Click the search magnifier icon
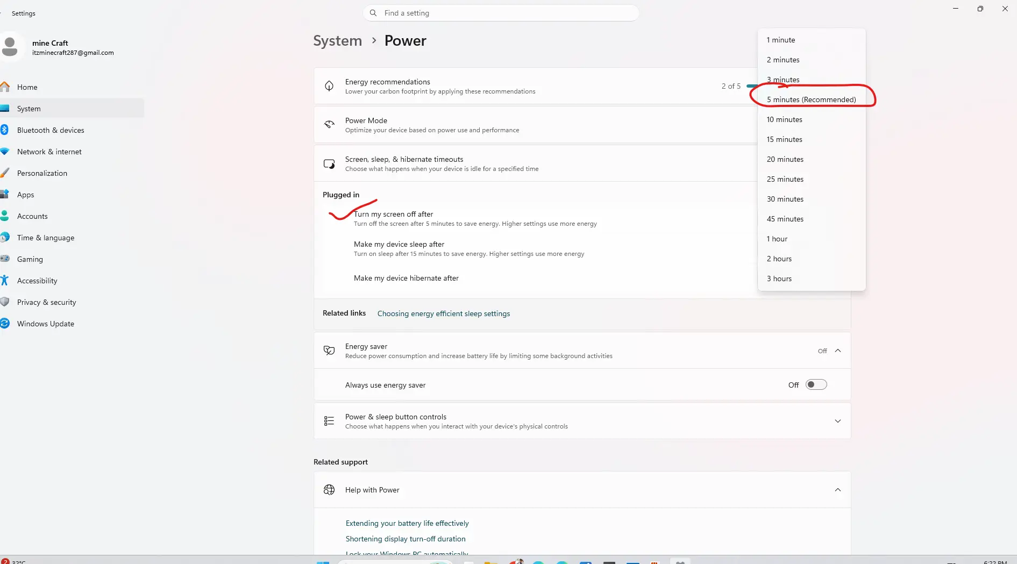 tap(373, 13)
